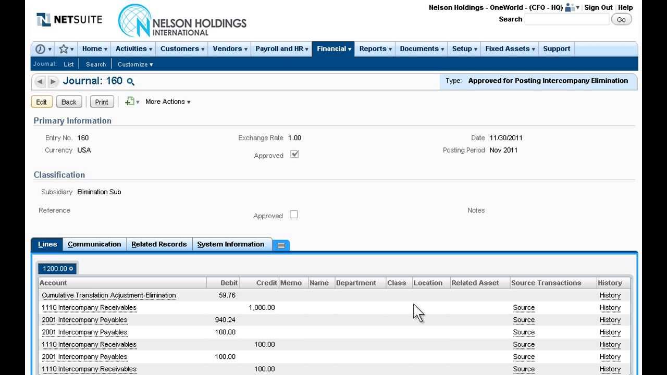Toggle the Approved checkbox under Exchange Rate
The image size is (667, 375).
click(x=294, y=154)
